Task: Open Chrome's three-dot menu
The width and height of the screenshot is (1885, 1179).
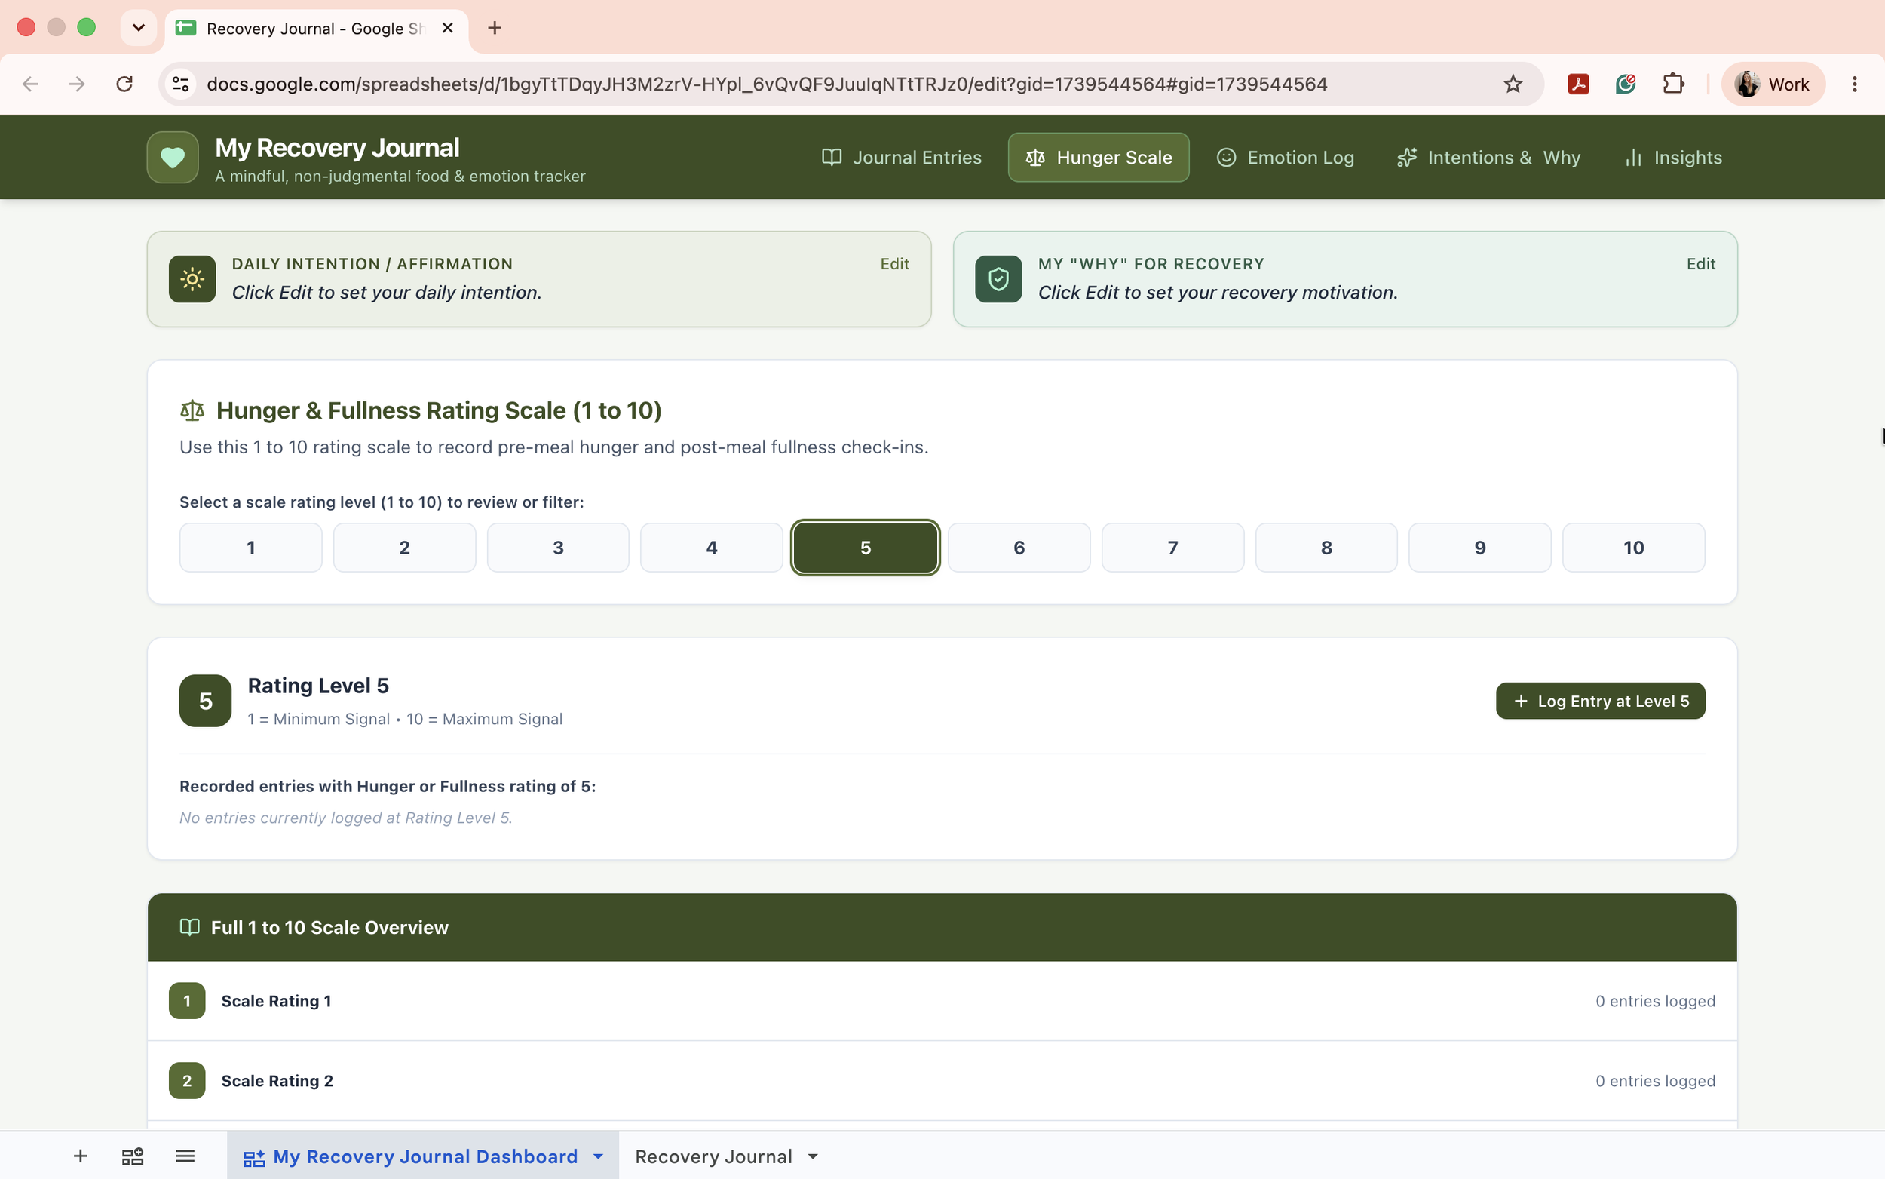Action: (x=1855, y=84)
